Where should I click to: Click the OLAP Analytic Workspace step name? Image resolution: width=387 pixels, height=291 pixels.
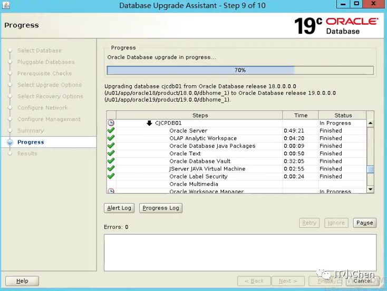203,138
